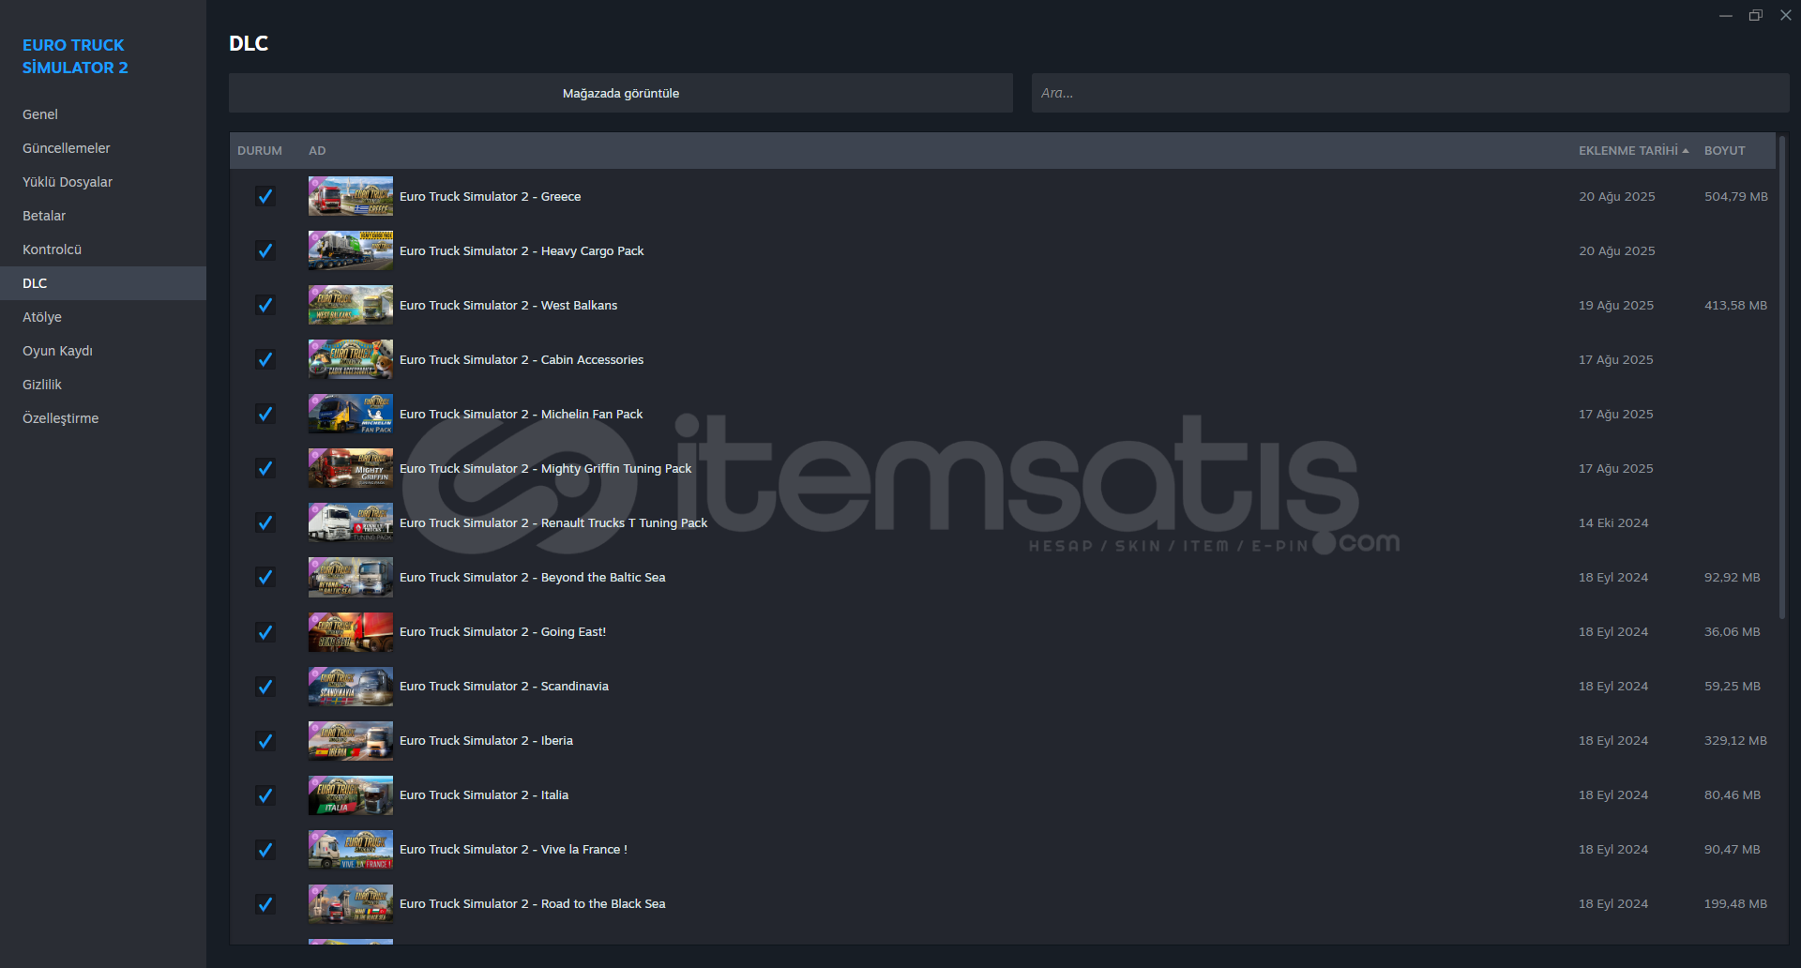Open the Heavy Cargo Pack thumbnail
The width and height of the screenshot is (1801, 968).
tap(351, 250)
